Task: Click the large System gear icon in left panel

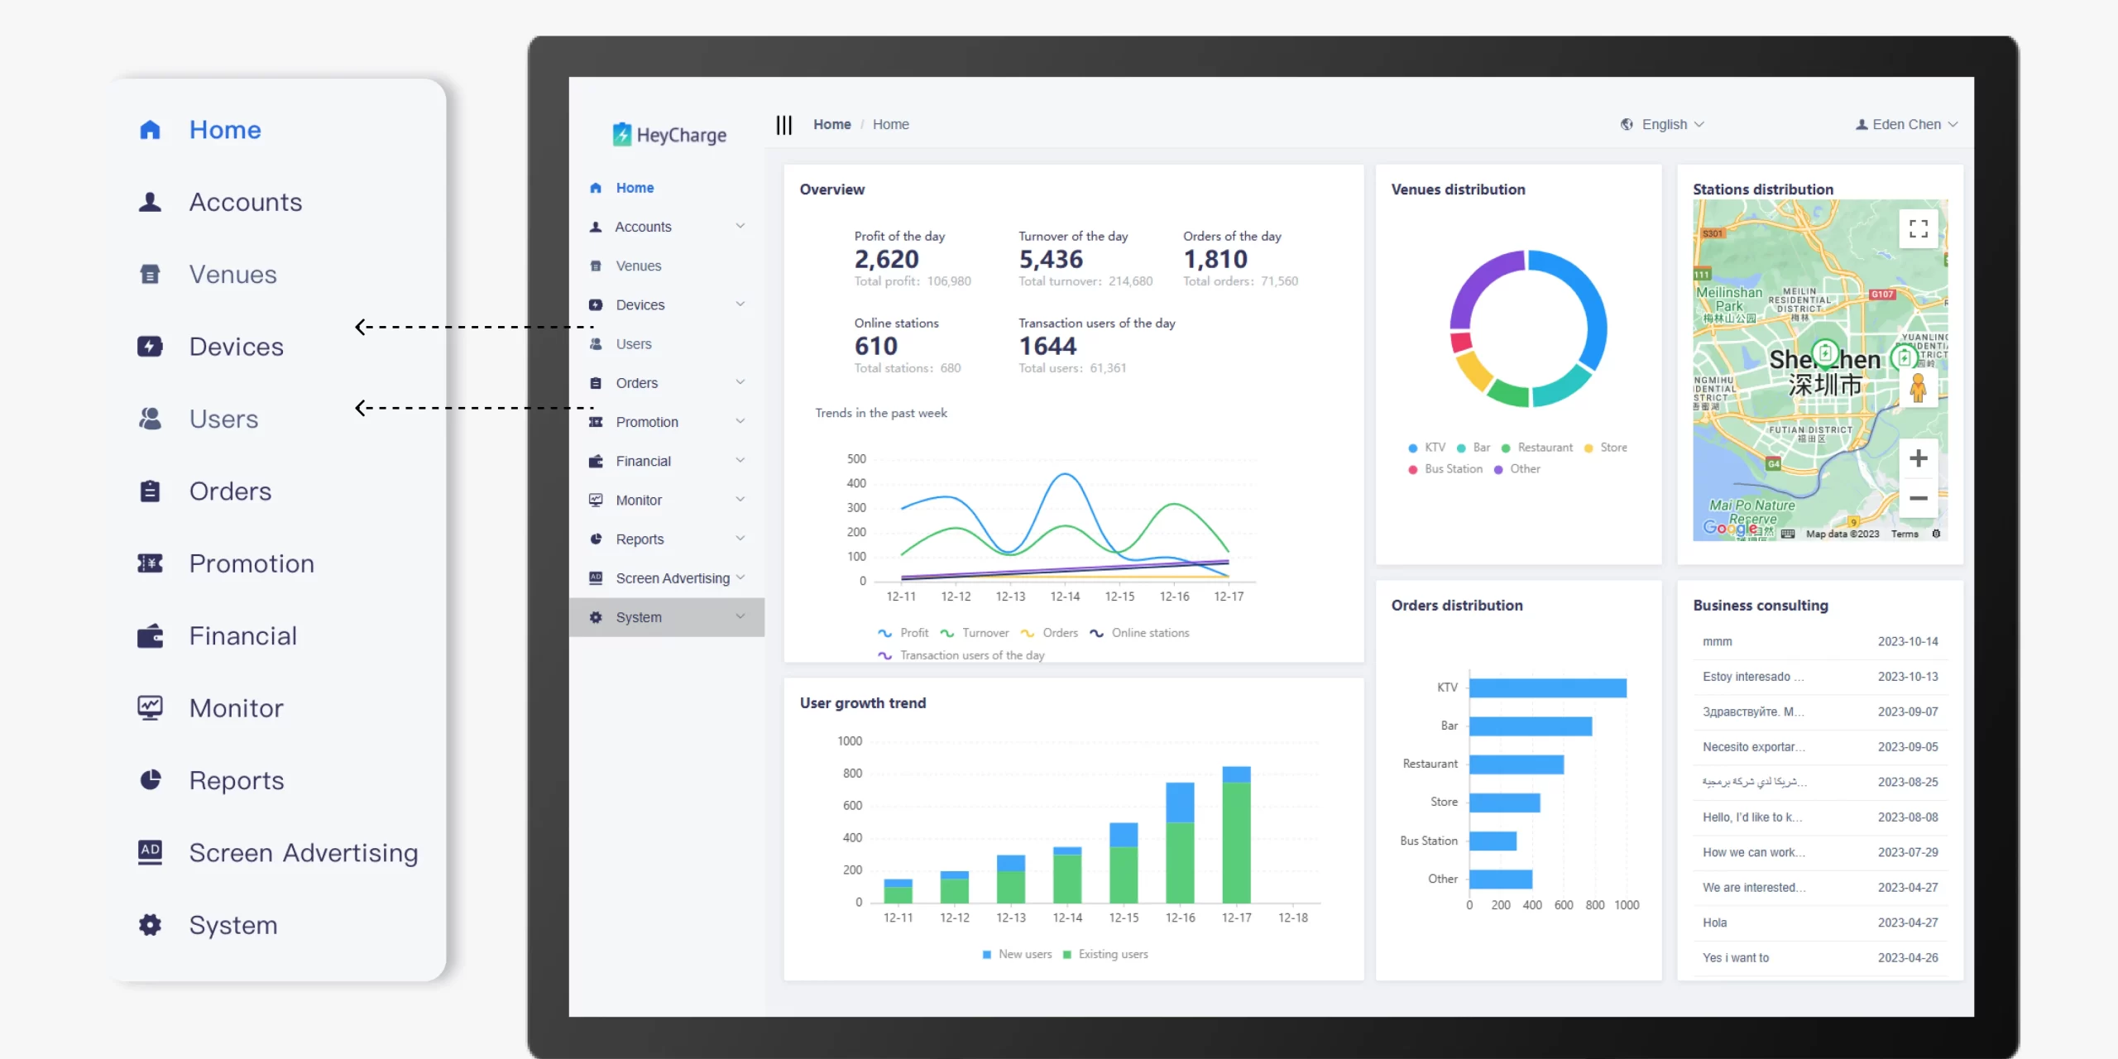Action: pos(150,924)
